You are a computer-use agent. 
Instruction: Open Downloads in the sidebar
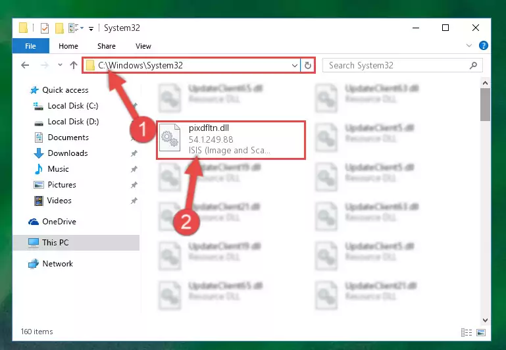tap(68, 153)
